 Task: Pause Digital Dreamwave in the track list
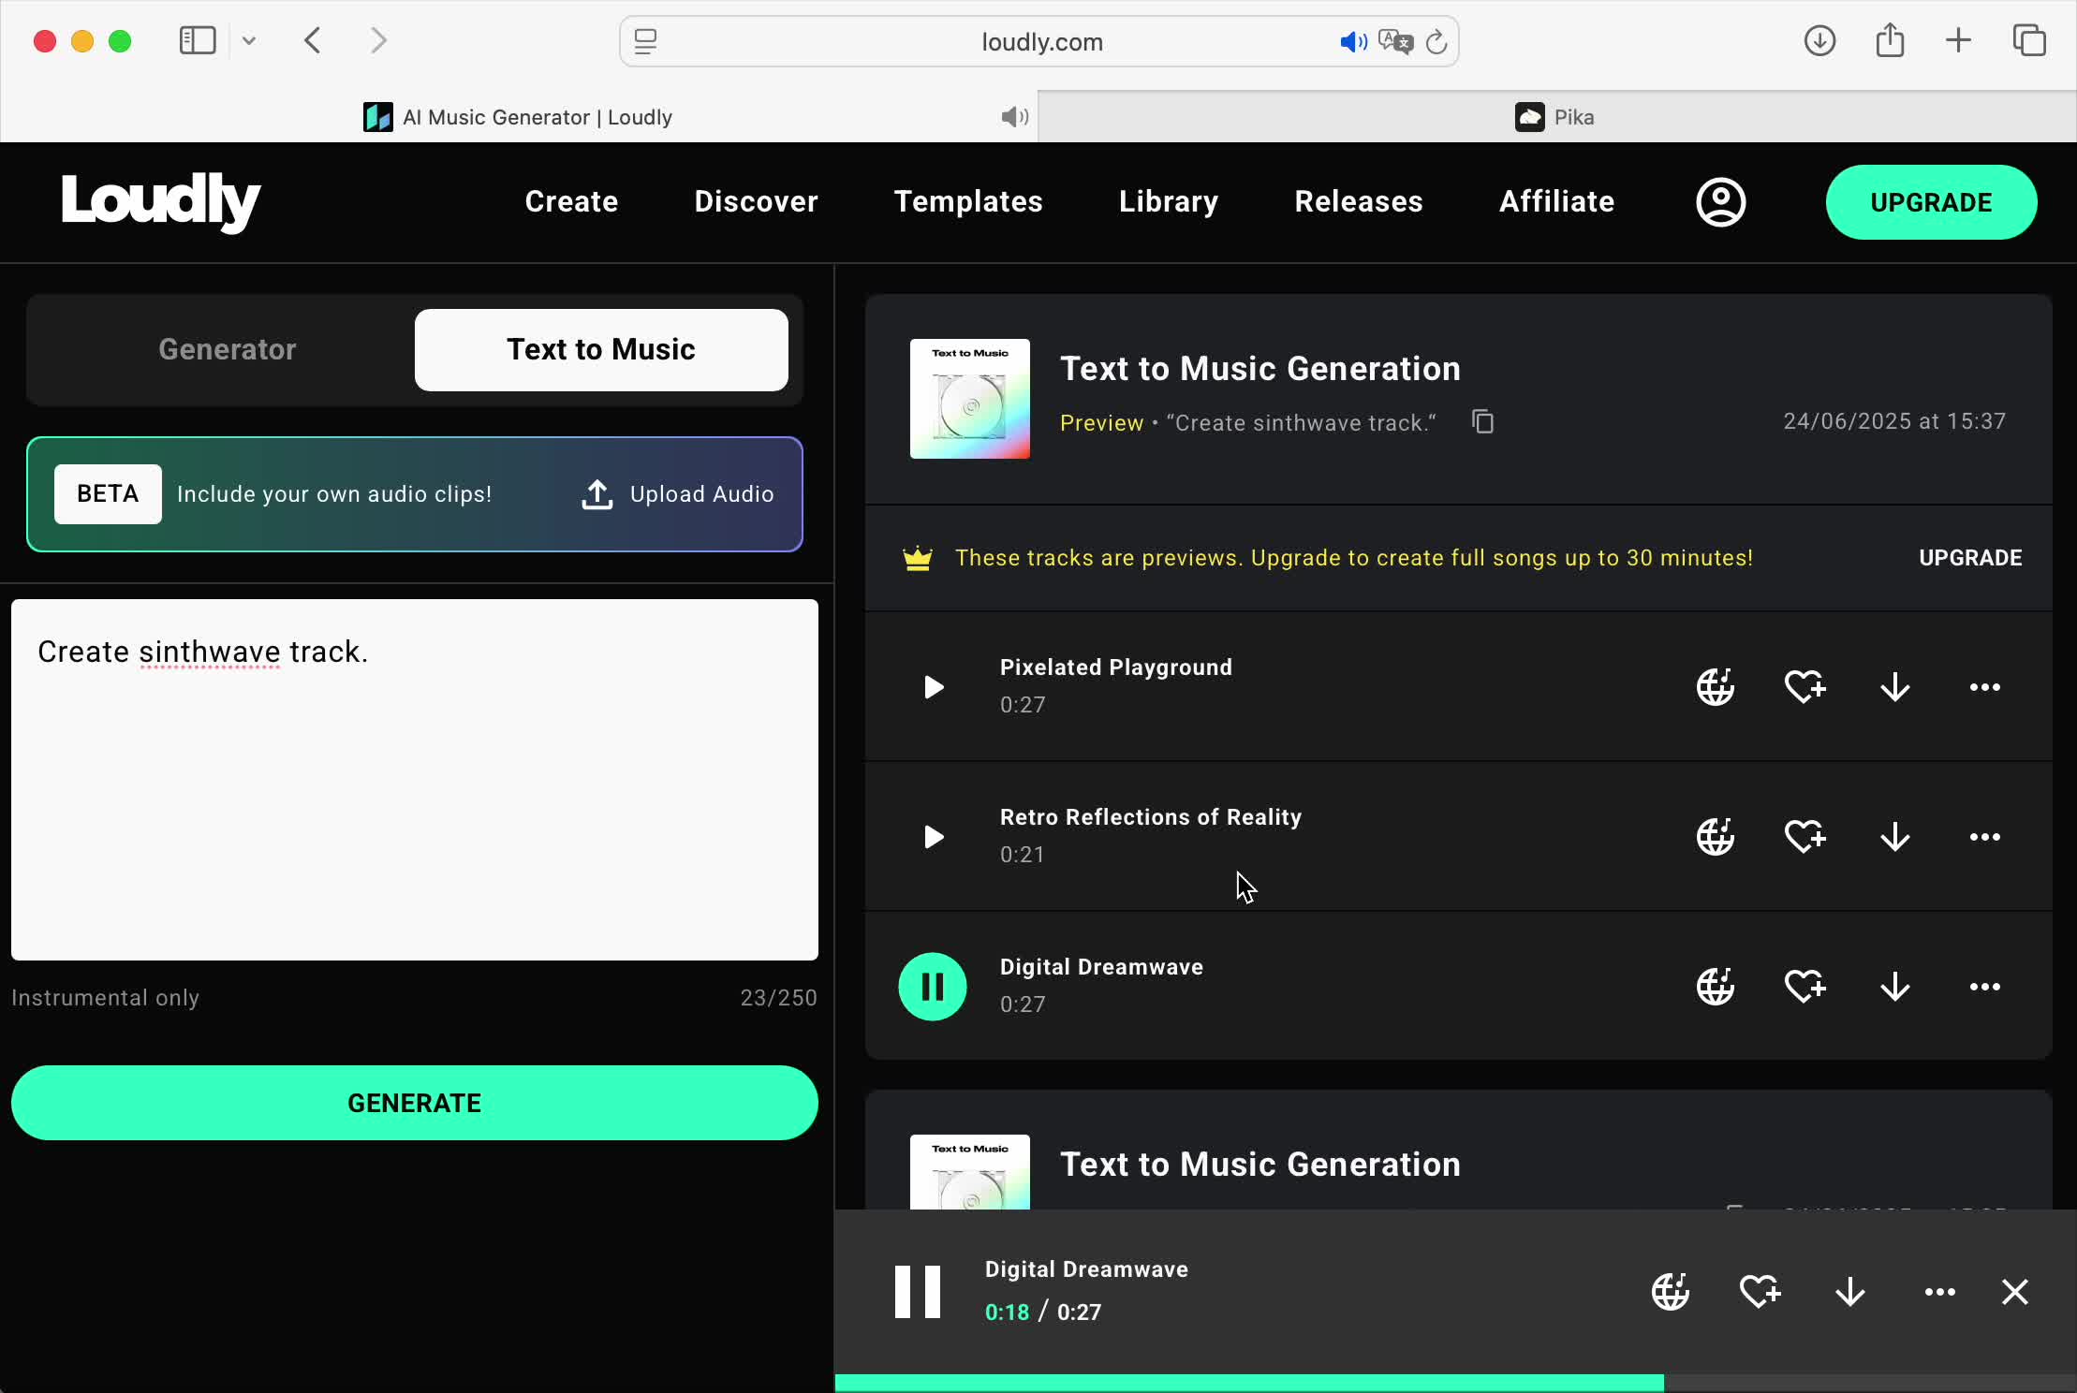pos(933,987)
